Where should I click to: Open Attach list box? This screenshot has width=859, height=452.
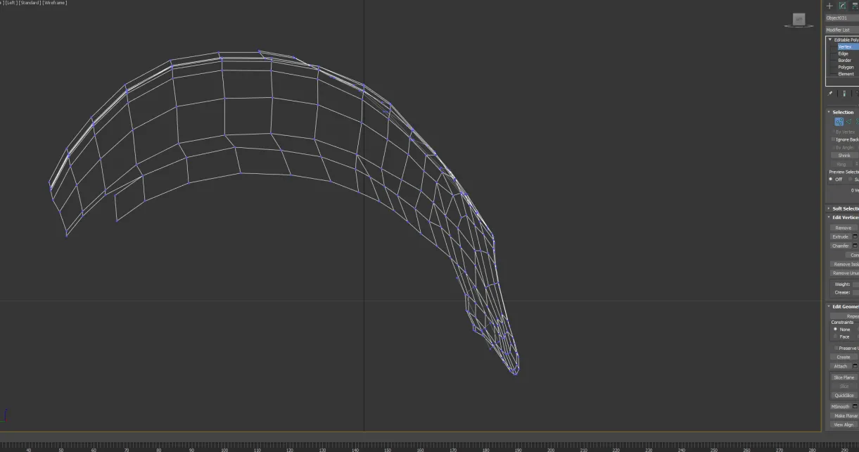(855, 366)
